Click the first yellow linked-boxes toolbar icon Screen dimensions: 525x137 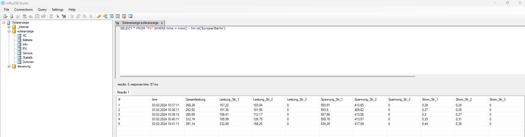pos(99,16)
